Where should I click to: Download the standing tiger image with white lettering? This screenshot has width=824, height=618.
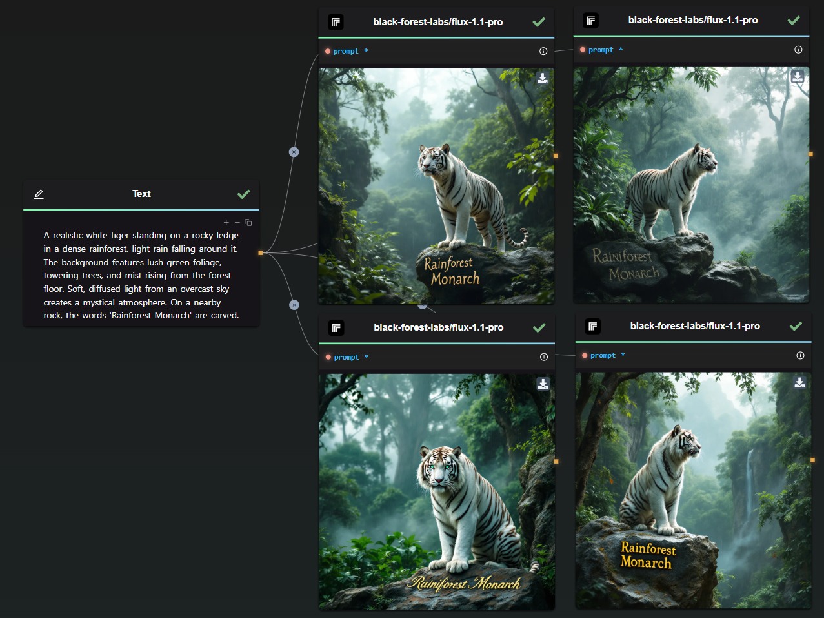(x=543, y=78)
